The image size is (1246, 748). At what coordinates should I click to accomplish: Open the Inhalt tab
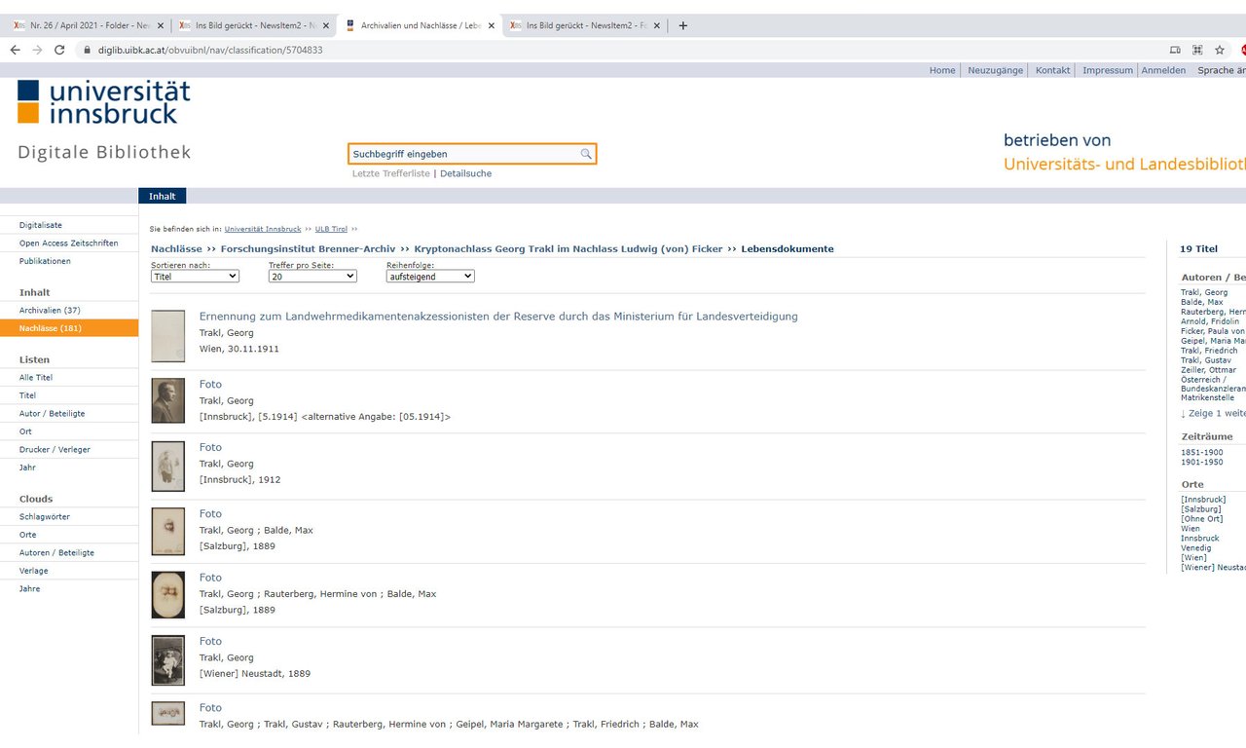click(163, 196)
